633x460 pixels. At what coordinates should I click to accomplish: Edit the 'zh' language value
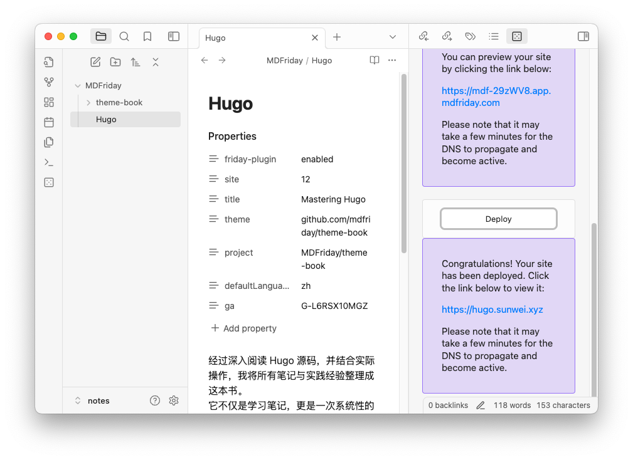[x=306, y=286]
